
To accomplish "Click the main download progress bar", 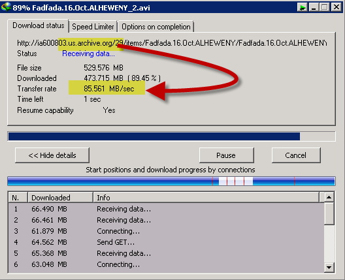I will pos(171,136).
